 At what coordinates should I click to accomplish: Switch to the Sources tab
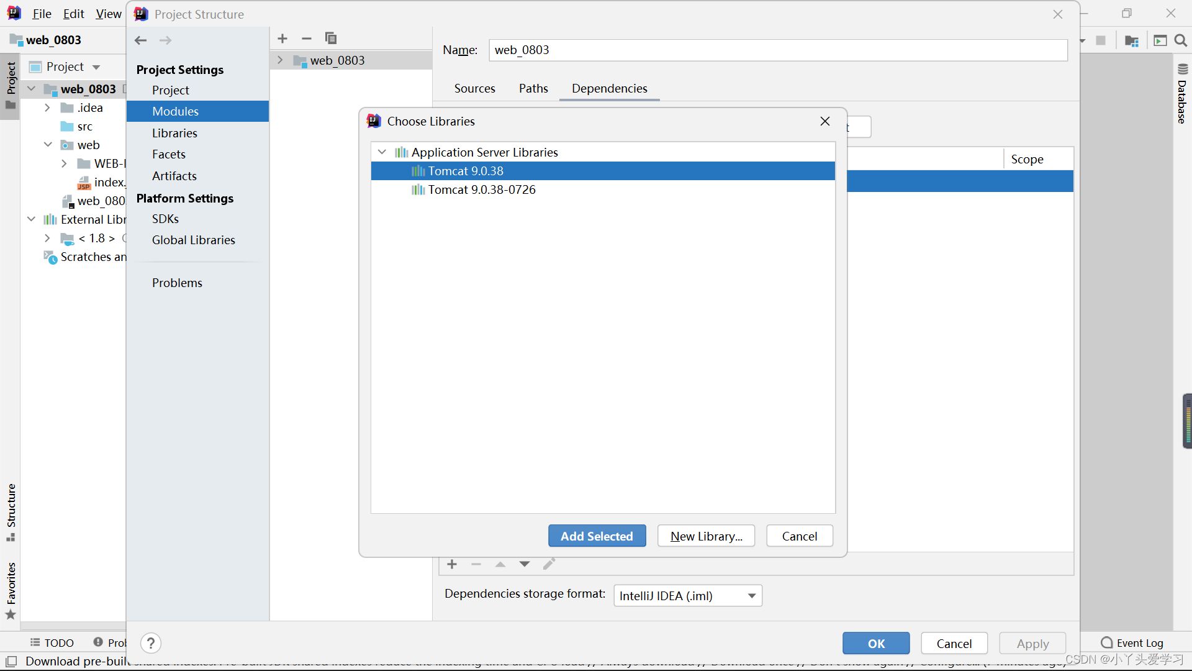475,88
